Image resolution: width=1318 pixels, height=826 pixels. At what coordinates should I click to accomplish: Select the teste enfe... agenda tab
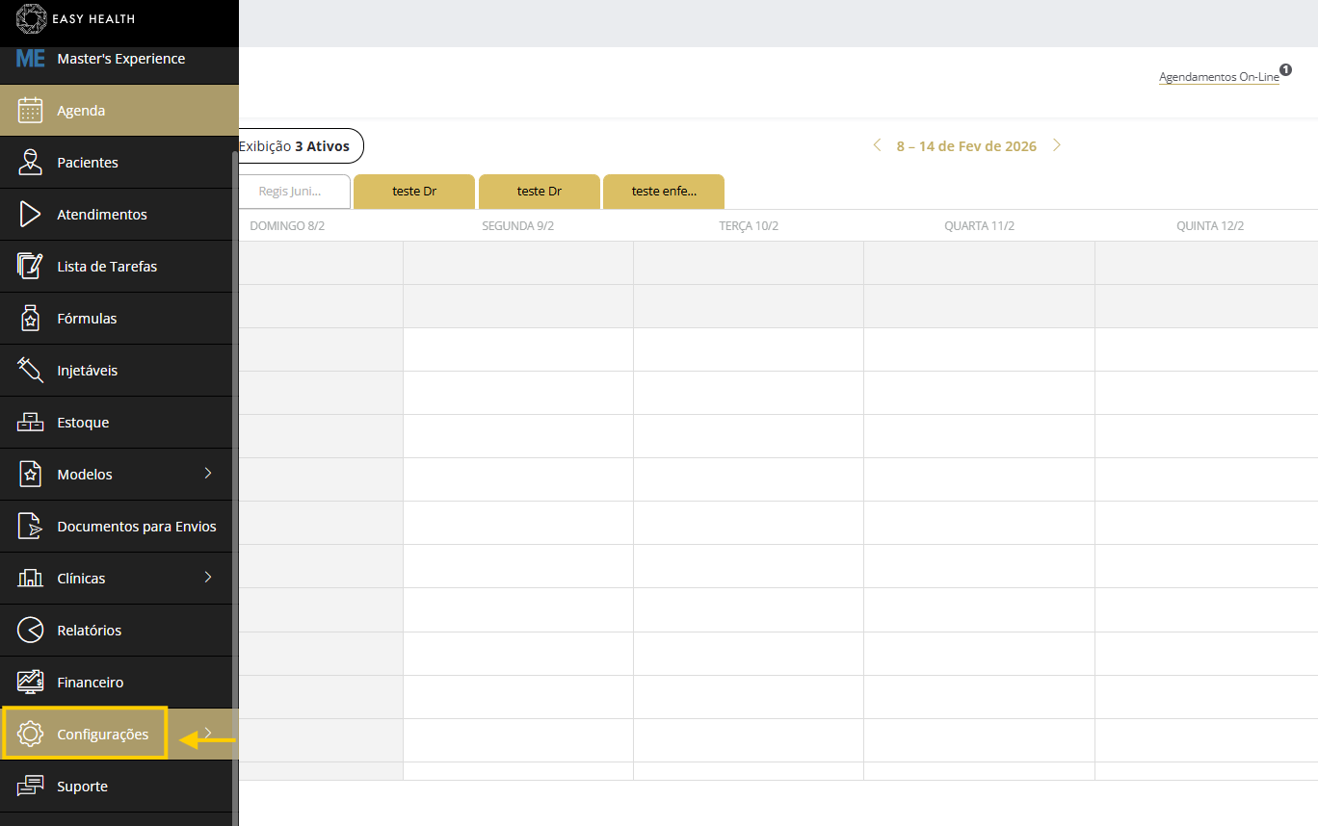[663, 192]
